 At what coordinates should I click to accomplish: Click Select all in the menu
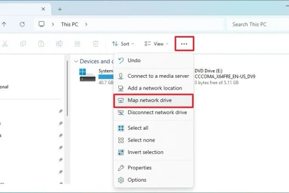154,128
